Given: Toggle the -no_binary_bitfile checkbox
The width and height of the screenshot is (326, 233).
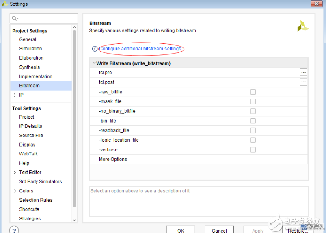Looking at the screenshot, I should (x=253, y=111).
